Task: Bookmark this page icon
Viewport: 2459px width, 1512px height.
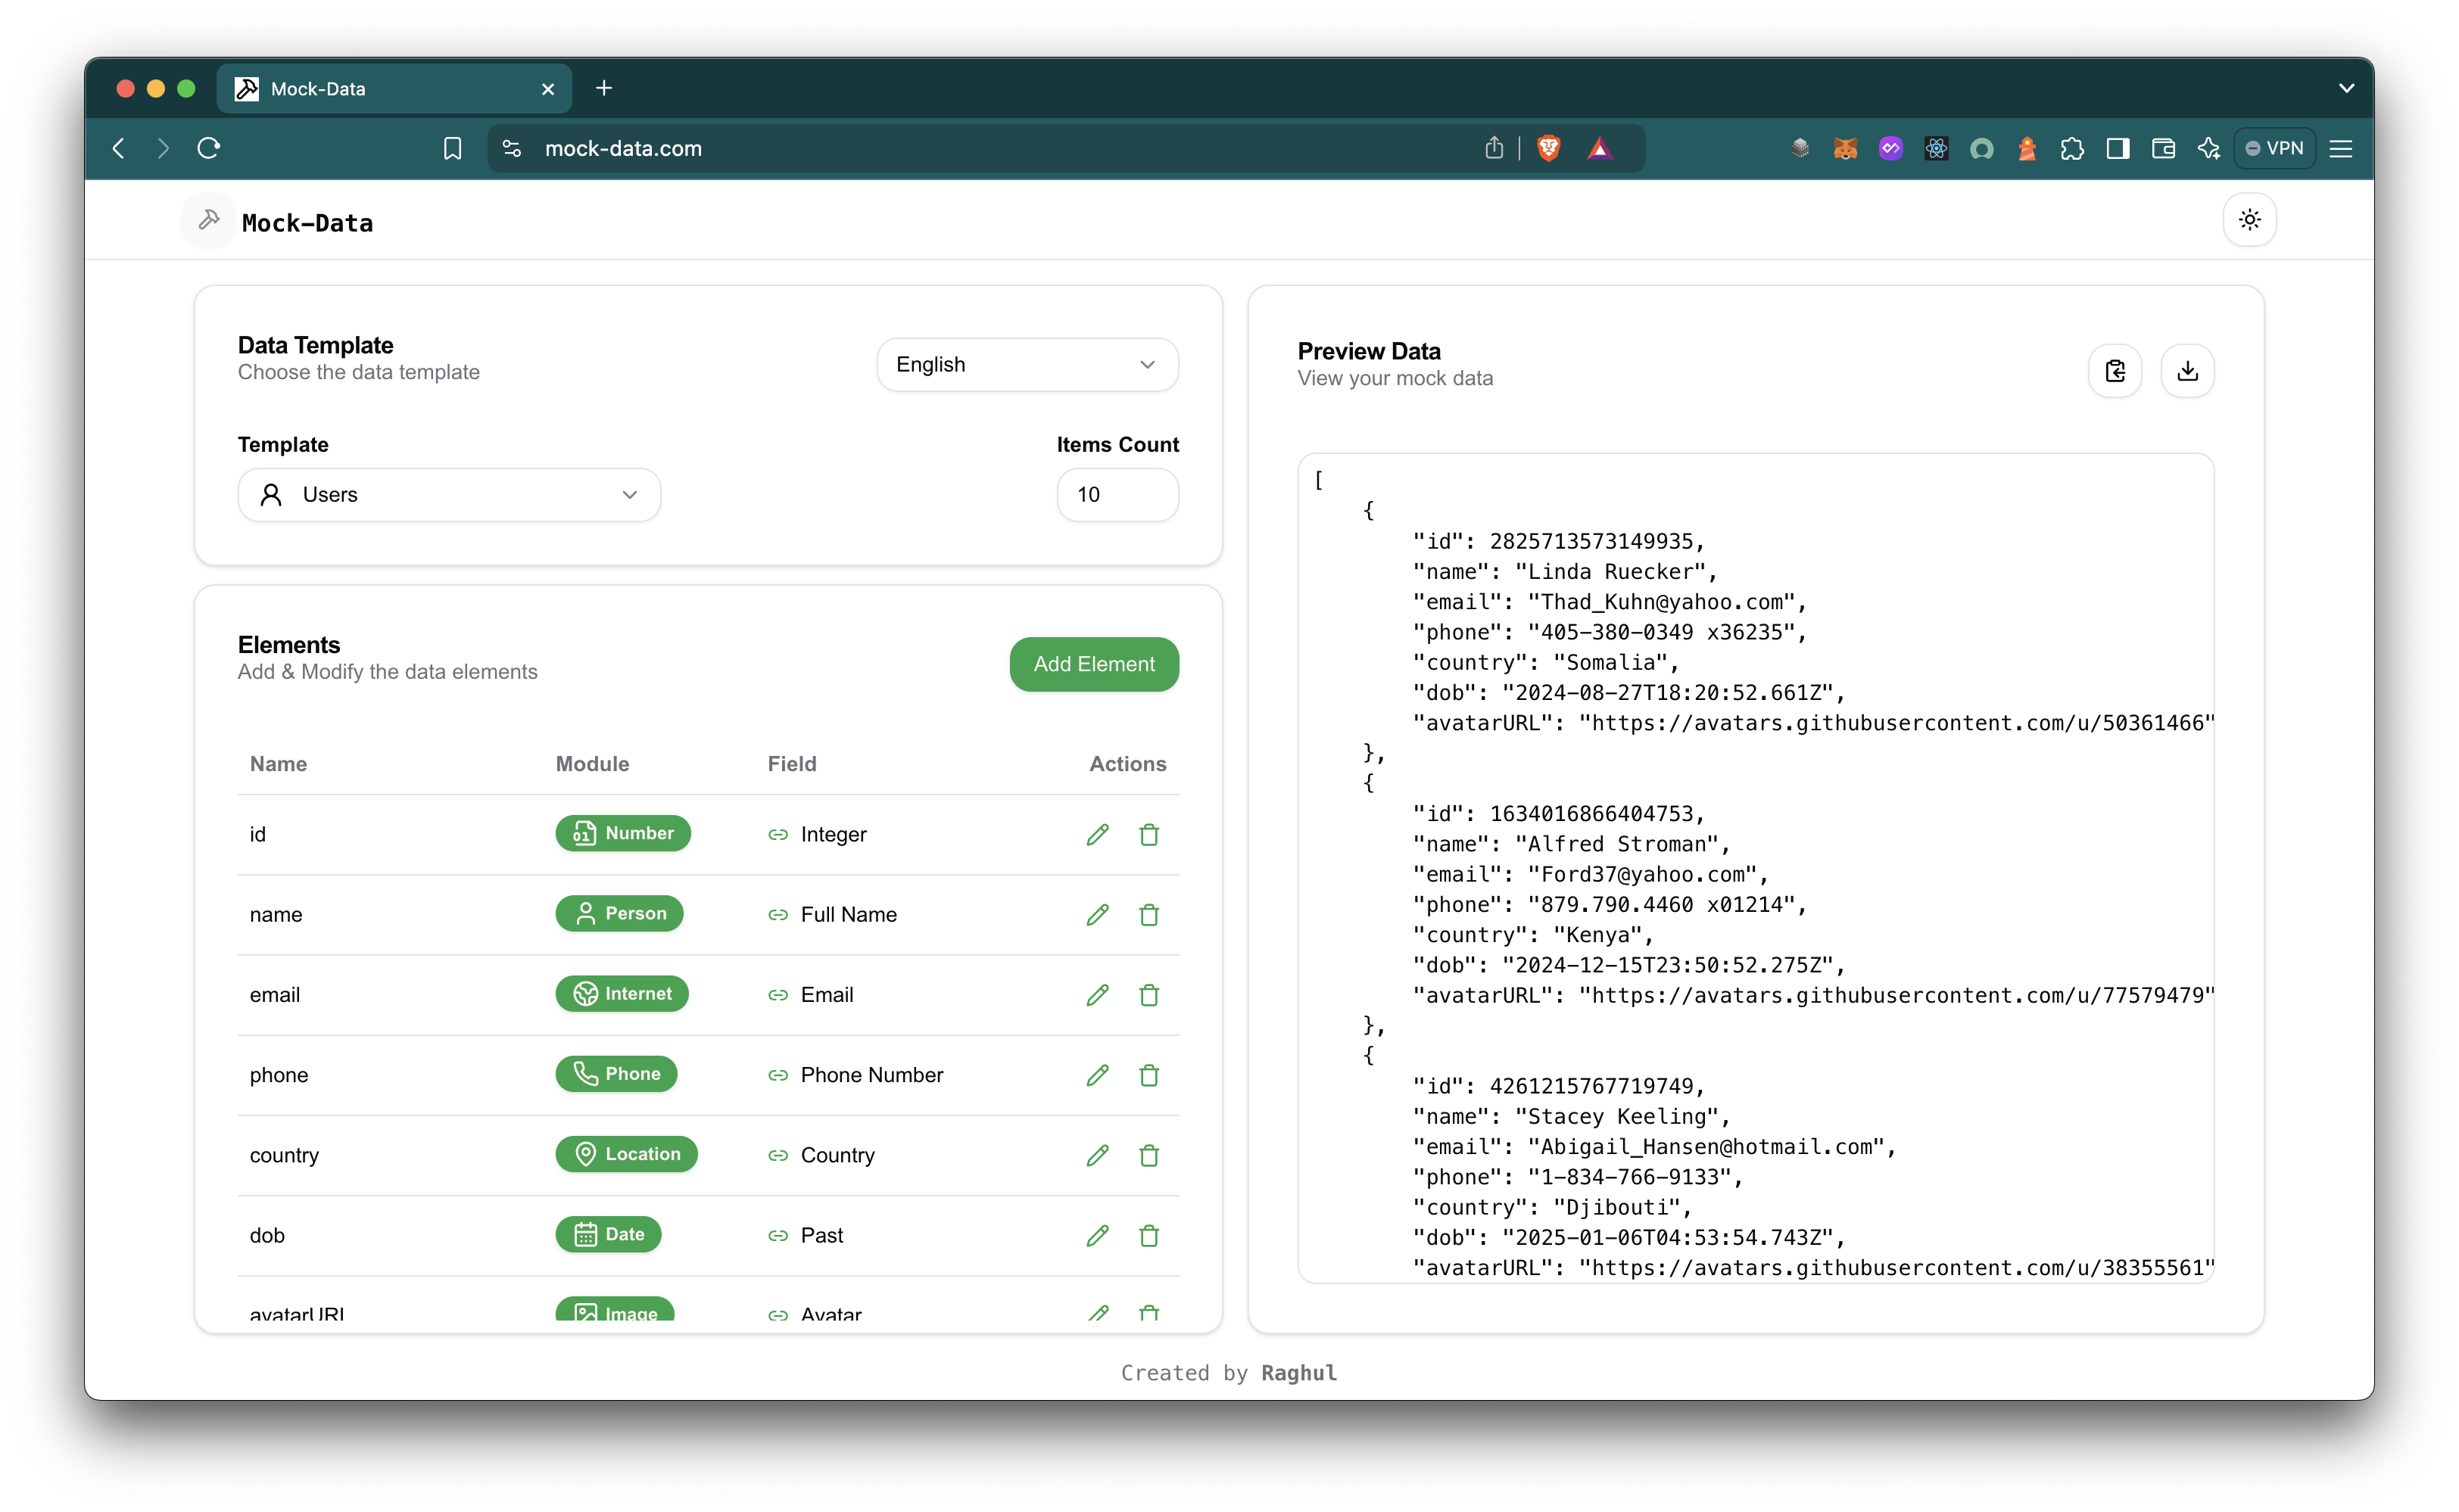Action: [452, 148]
